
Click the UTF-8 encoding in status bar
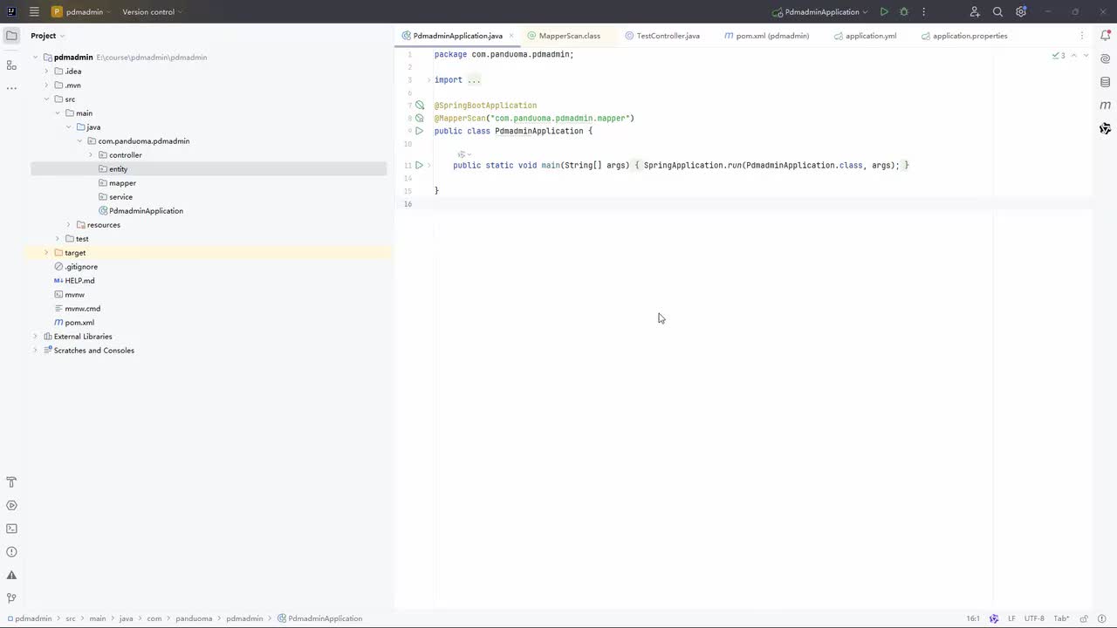(x=1033, y=618)
